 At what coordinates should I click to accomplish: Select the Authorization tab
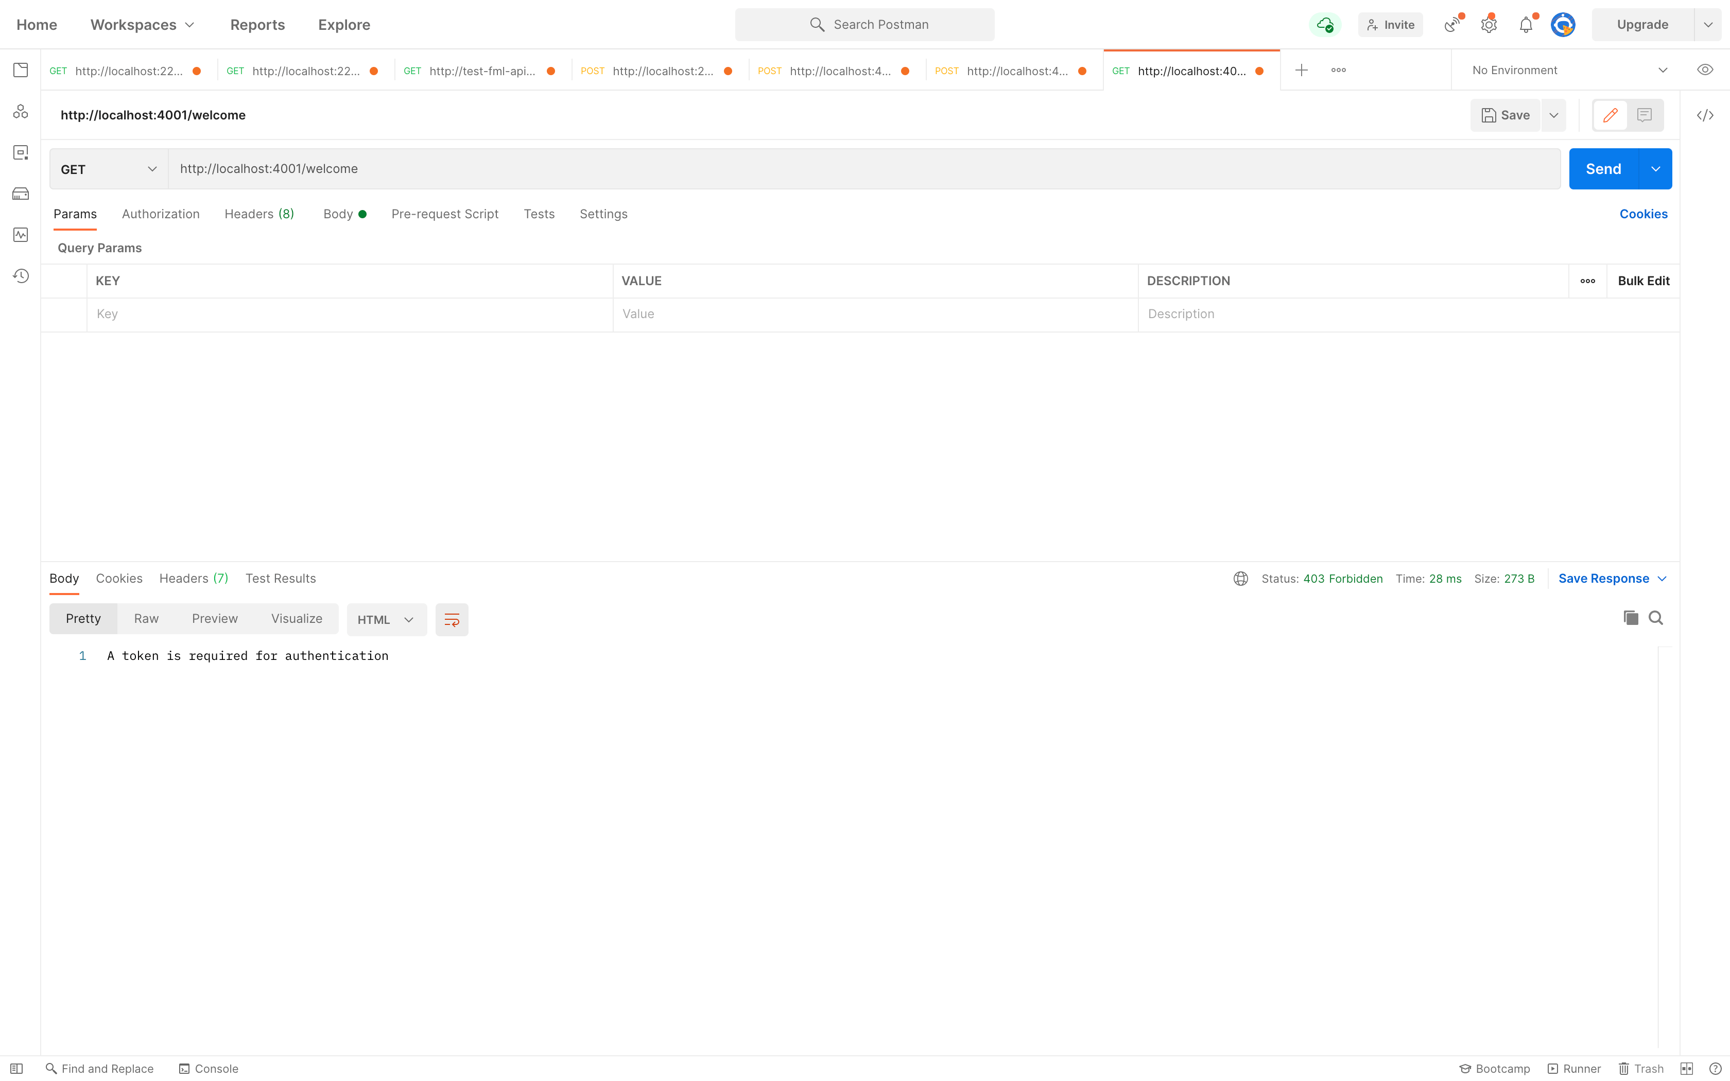tap(160, 213)
